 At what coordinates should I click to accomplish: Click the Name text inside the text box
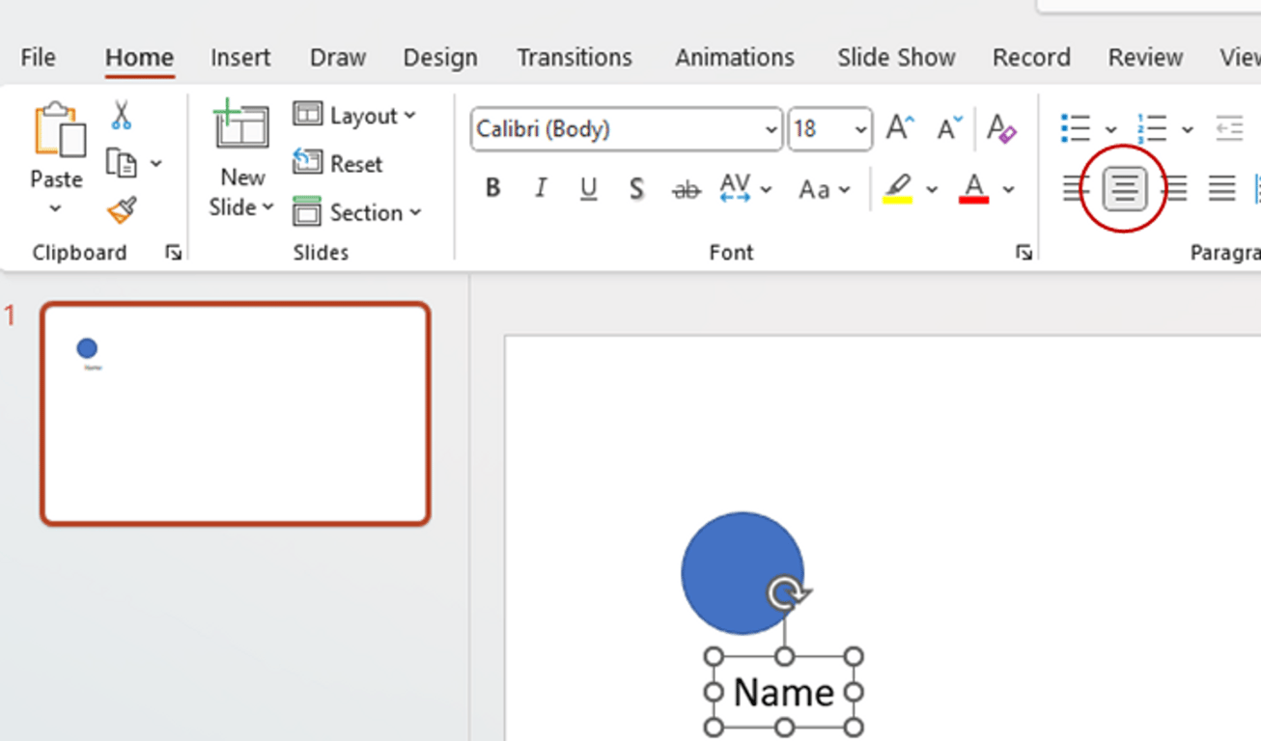(783, 692)
